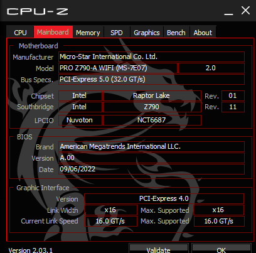Viewport: 256px width, 253px height.
Task: Click the CPU-Z logo in title bar
Action: click(x=38, y=11)
